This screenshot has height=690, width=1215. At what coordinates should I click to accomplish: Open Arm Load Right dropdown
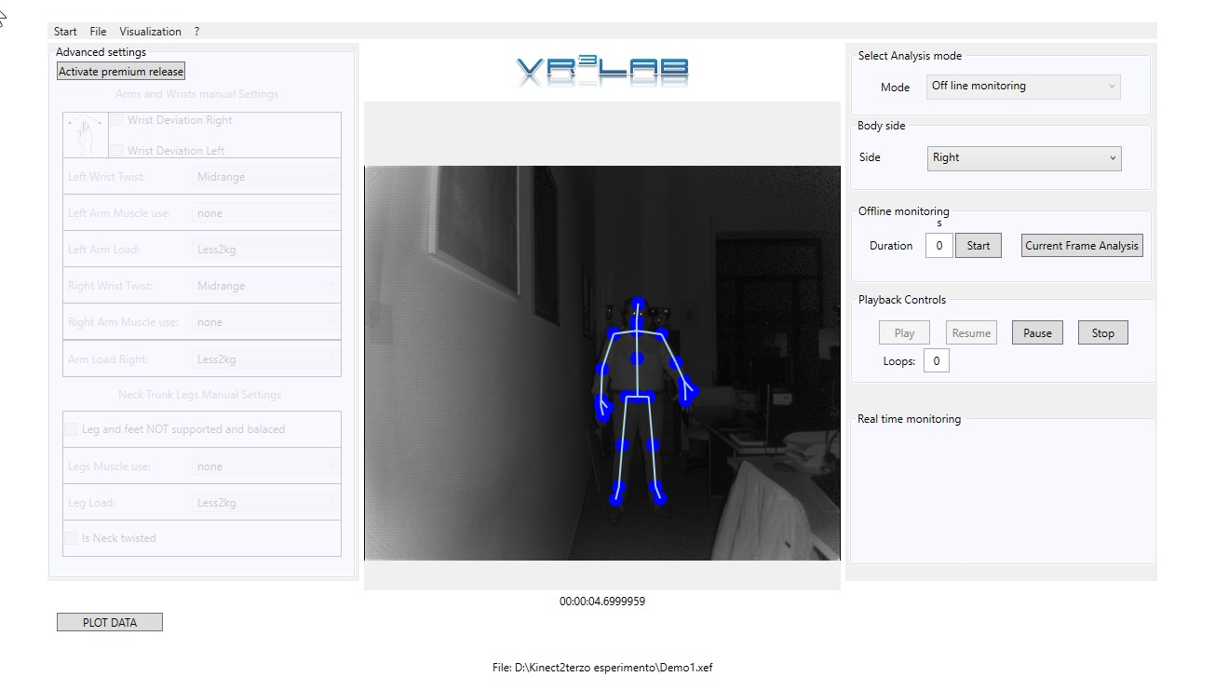[265, 359]
